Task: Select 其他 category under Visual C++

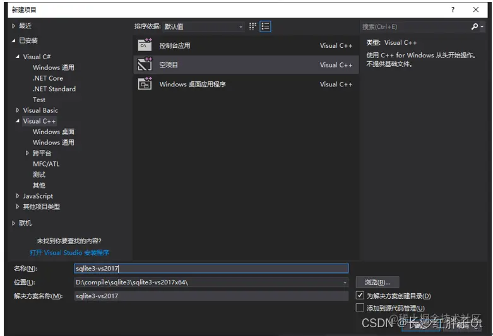Action: tap(39, 185)
